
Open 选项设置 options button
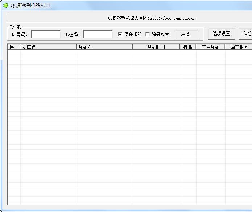pyautogui.click(x=222, y=34)
